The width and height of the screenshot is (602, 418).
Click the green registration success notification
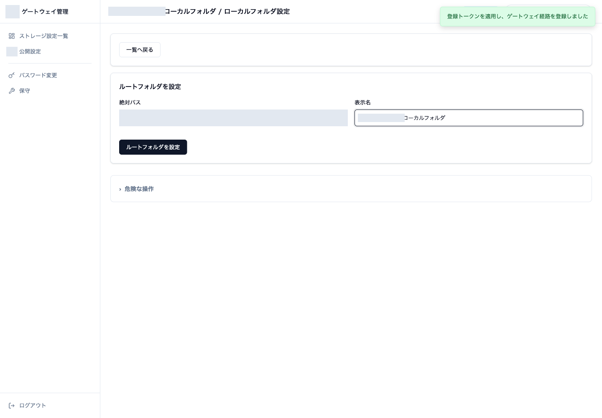[518, 16]
